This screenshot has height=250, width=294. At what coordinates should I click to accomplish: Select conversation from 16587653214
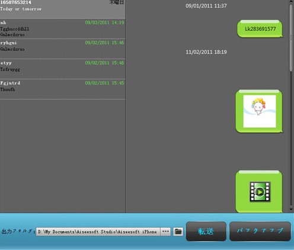[x=62, y=9]
